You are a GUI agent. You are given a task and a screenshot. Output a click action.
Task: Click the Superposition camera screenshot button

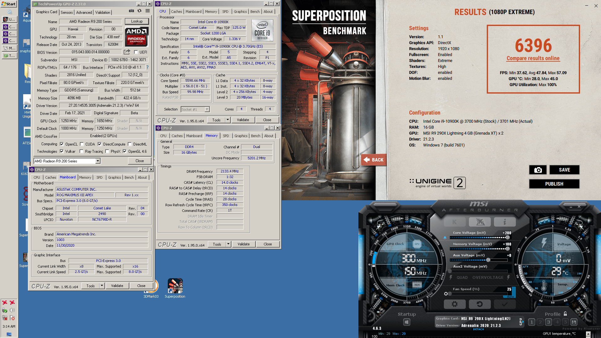[538, 170]
